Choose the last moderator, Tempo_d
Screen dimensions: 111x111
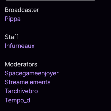click(17, 100)
